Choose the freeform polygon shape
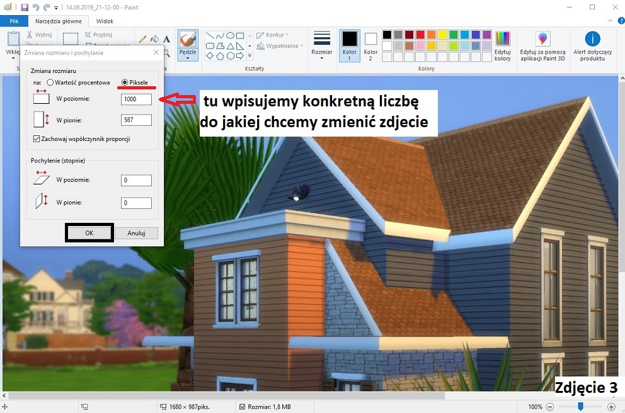 pos(220,46)
